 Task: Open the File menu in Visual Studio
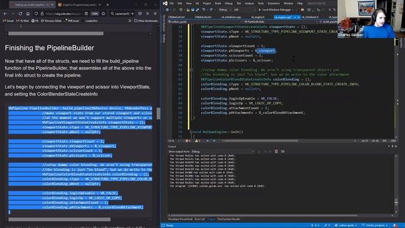(171, 3)
